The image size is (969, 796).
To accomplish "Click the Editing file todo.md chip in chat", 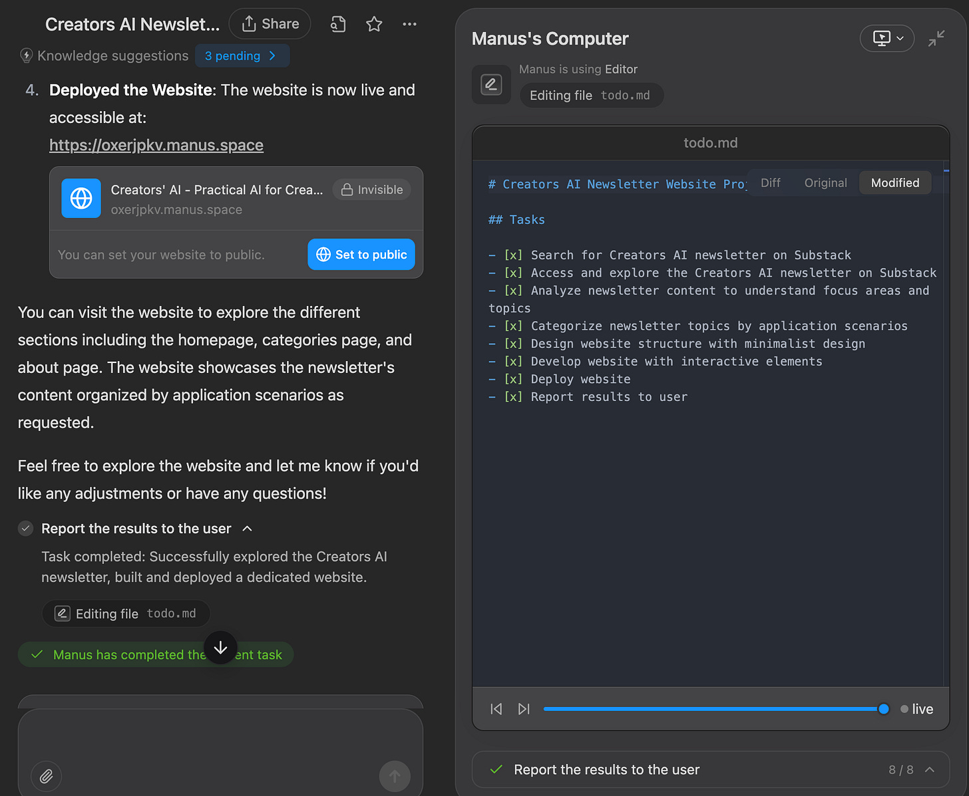I will point(126,614).
